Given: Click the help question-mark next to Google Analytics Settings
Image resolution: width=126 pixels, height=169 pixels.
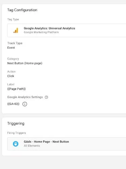Looking at the screenshot, I should 47,97.
